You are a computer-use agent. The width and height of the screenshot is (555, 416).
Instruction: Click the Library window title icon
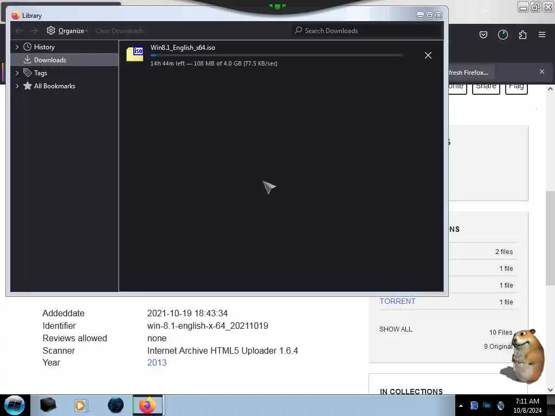pyautogui.click(x=15, y=16)
